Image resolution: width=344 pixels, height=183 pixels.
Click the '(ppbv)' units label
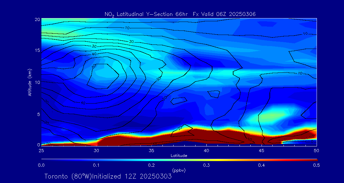click(179, 170)
